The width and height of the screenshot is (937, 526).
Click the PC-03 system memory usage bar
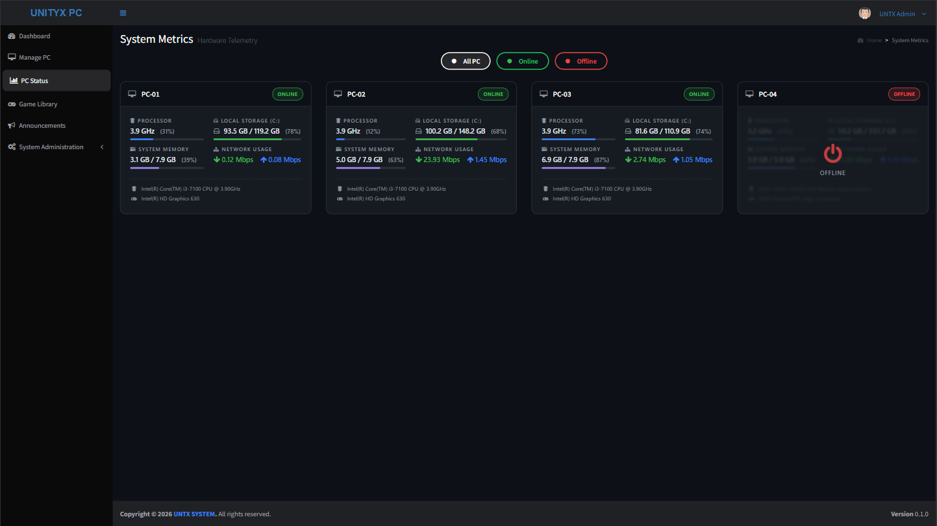point(579,167)
